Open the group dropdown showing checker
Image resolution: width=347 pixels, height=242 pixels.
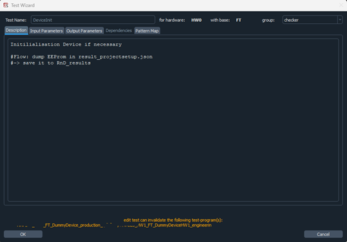(x=312, y=20)
